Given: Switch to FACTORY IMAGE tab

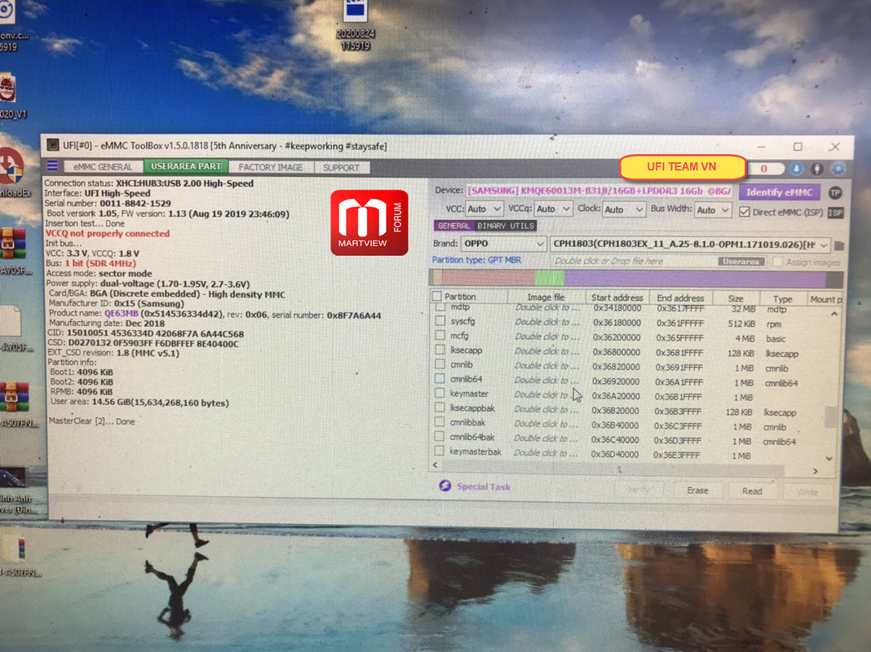Looking at the screenshot, I should (271, 167).
